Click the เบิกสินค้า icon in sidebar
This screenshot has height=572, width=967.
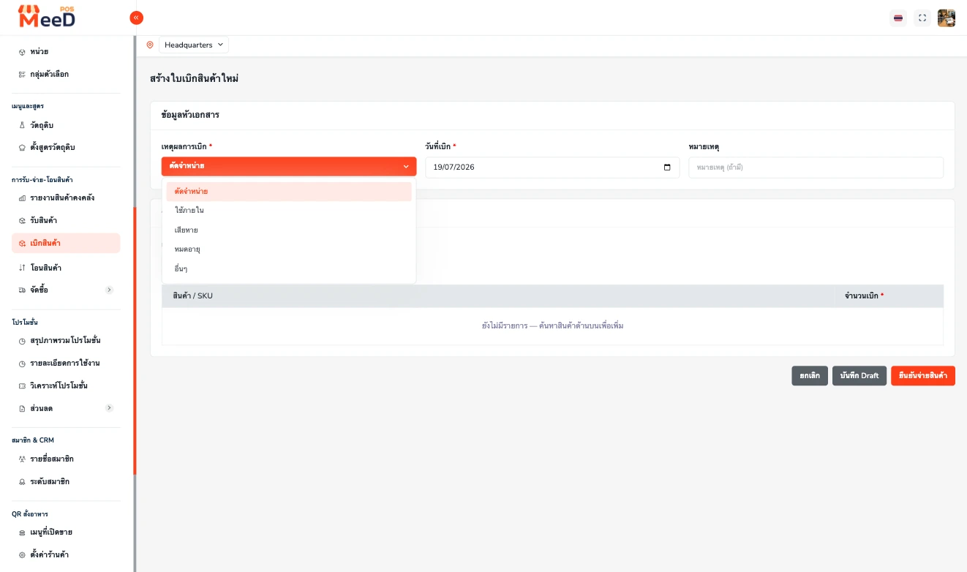point(22,244)
